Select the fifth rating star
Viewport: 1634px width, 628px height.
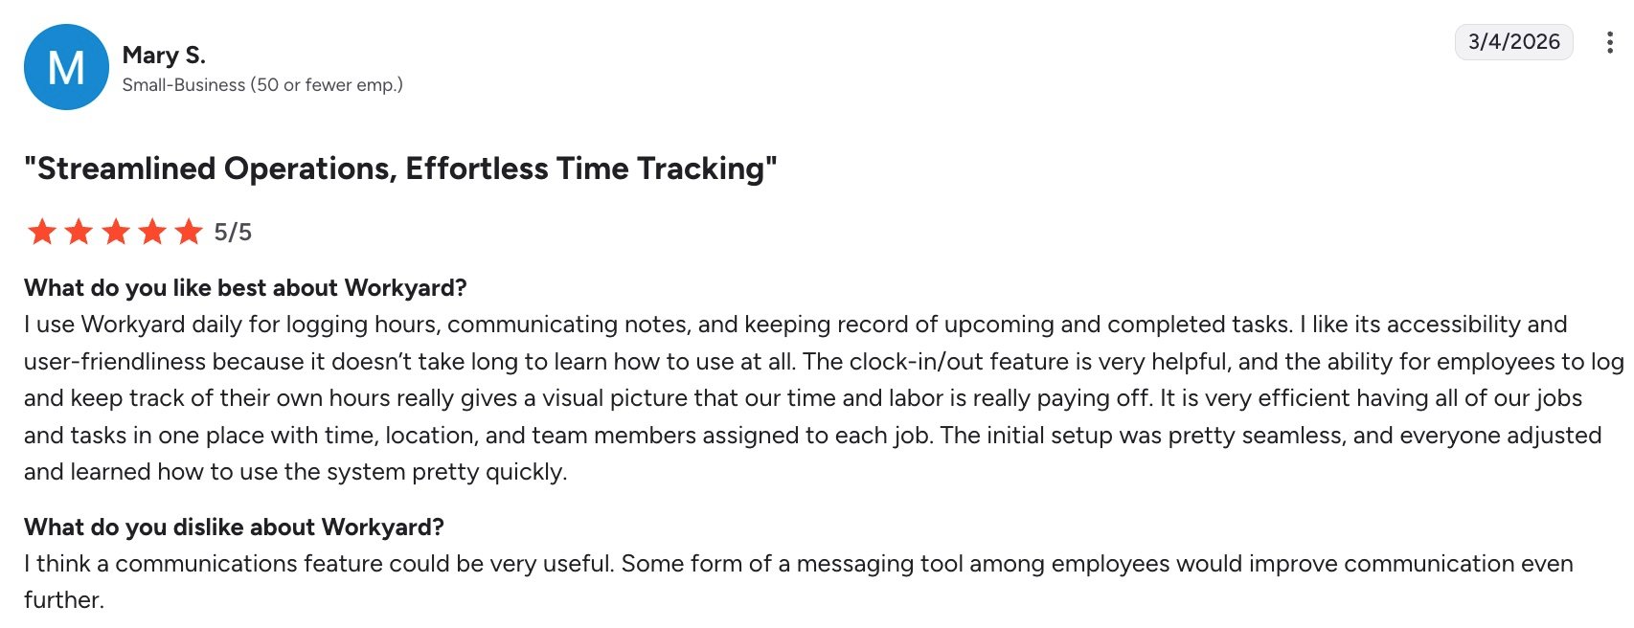189,232
